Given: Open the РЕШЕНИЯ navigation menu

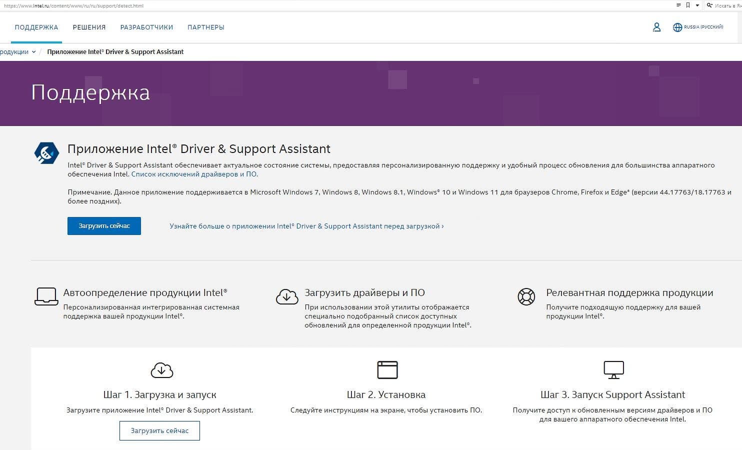Looking at the screenshot, I should click(x=89, y=27).
